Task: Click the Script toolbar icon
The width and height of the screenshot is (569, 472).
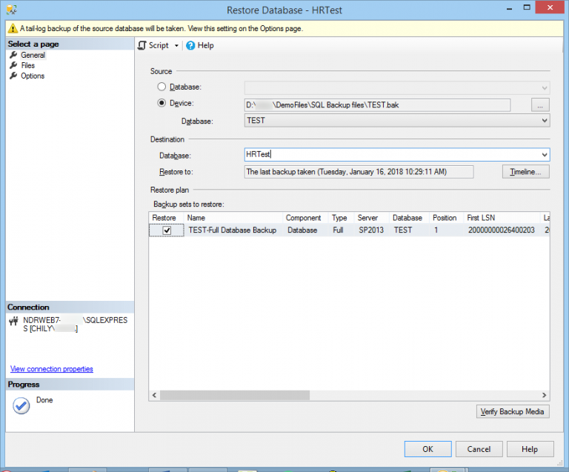Action: click(142, 45)
